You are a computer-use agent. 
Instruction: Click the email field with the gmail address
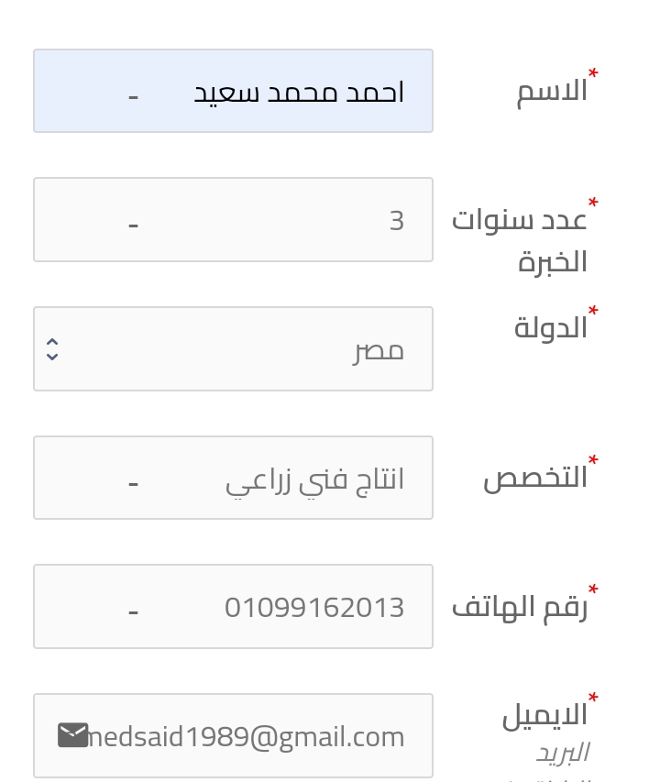pyautogui.click(x=234, y=735)
